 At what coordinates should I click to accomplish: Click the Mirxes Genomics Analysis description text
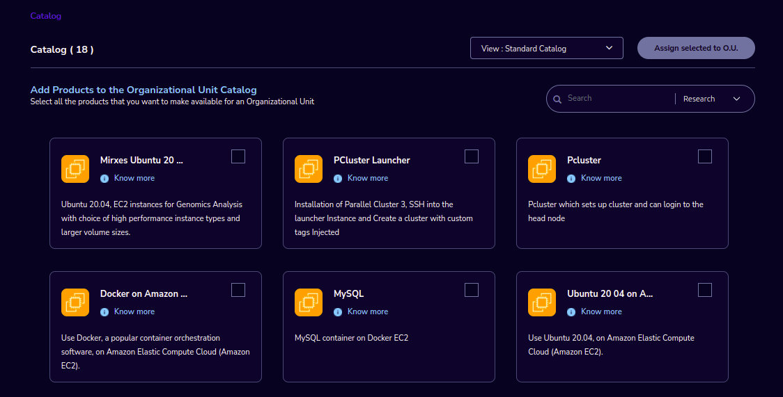click(152, 218)
